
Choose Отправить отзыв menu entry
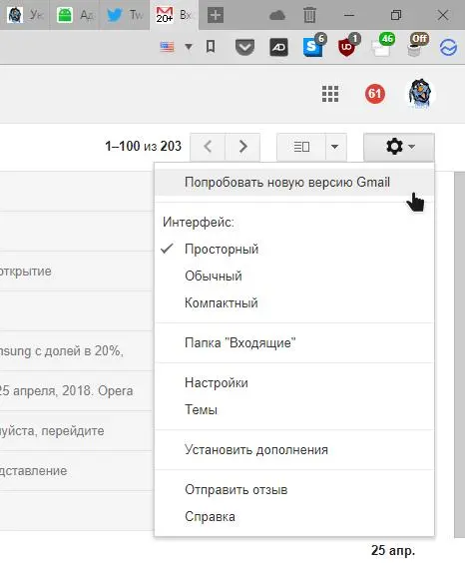(294, 489)
